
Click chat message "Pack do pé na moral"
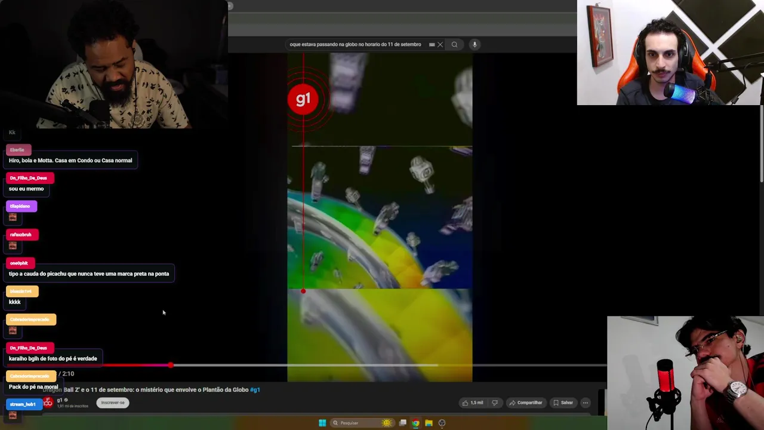click(33, 387)
